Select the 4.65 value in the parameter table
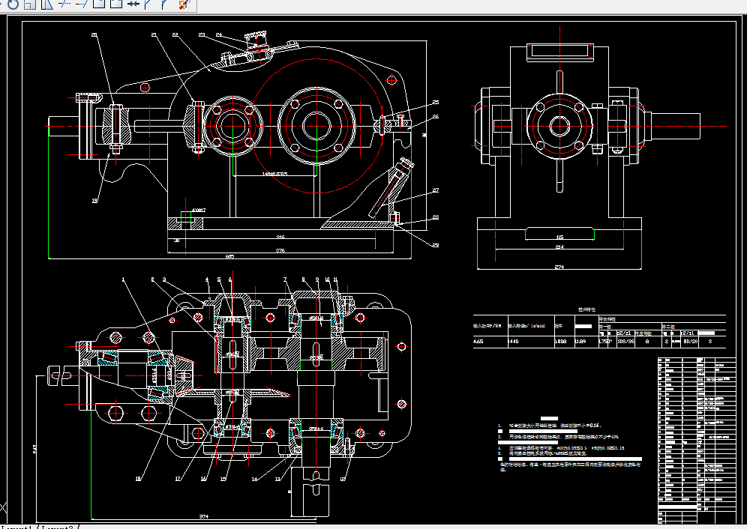 [478, 342]
